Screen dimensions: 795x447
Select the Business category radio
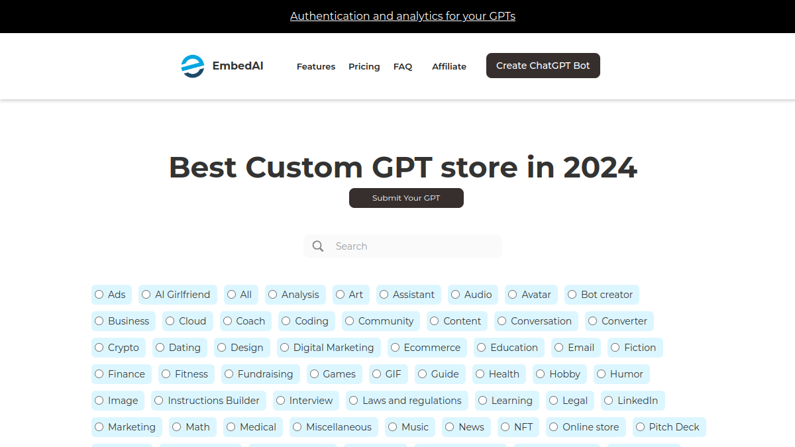click(x=99, y=321)
